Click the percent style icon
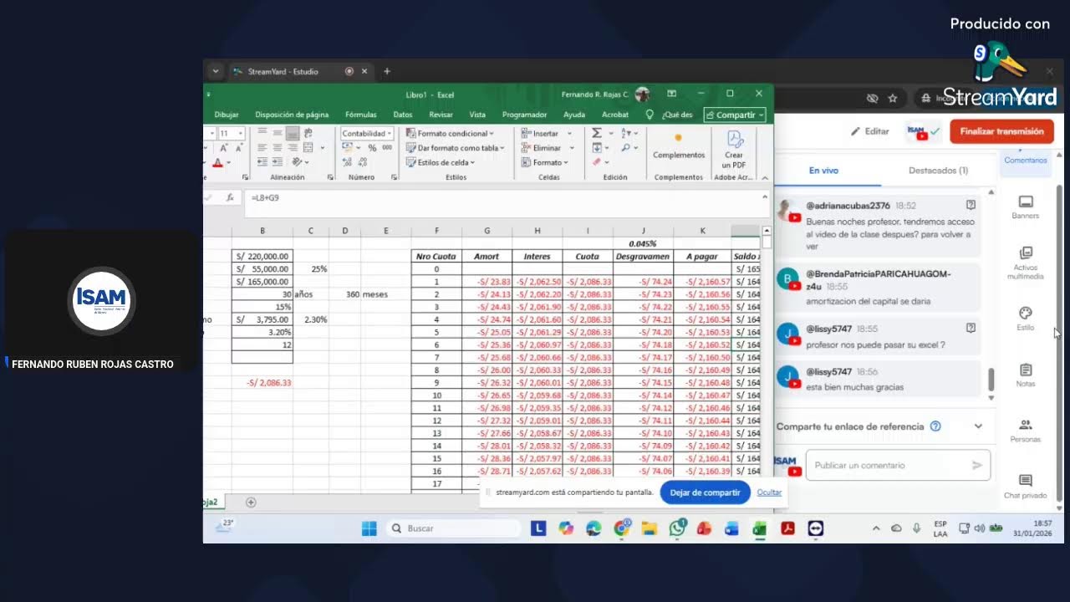The height and width of the screenshot is (602, 1070). (x=372, y=148)
